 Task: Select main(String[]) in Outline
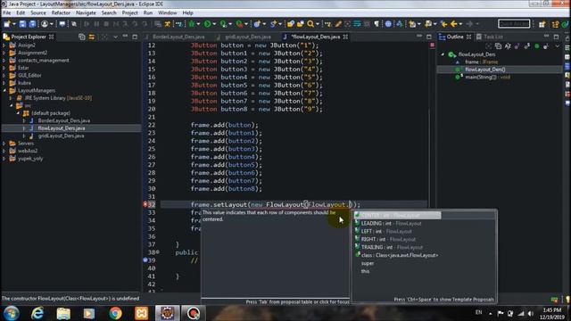[487, 78]
